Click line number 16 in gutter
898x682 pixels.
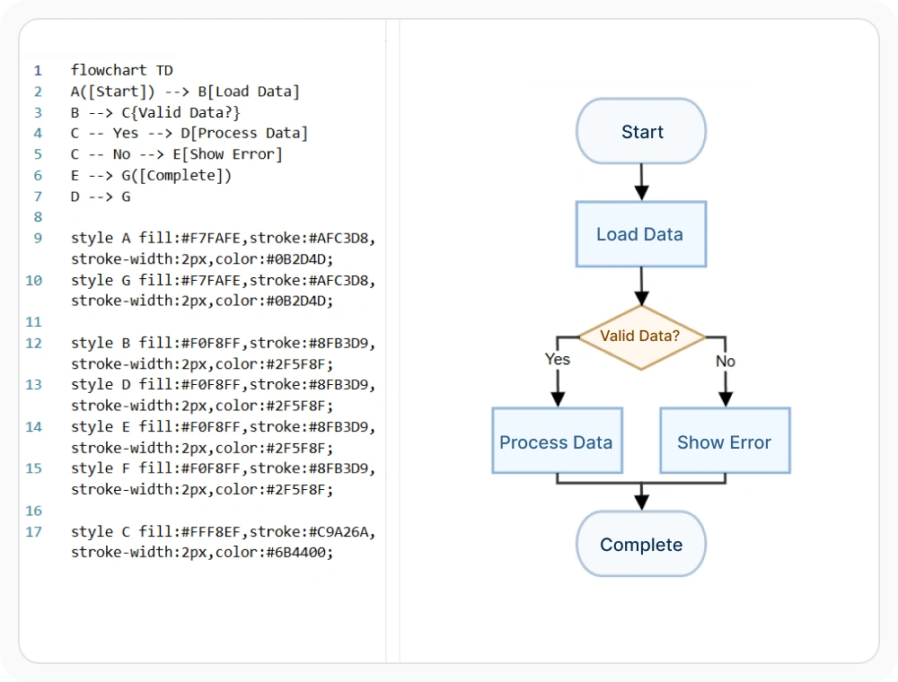click(34, 511)
